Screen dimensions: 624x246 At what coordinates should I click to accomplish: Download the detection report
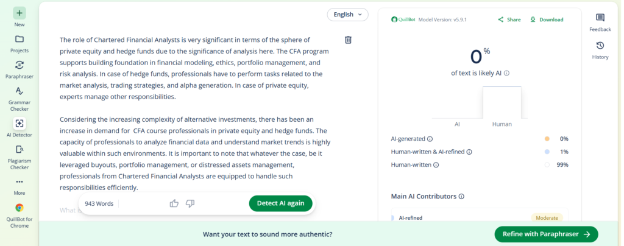pos(547,19)
